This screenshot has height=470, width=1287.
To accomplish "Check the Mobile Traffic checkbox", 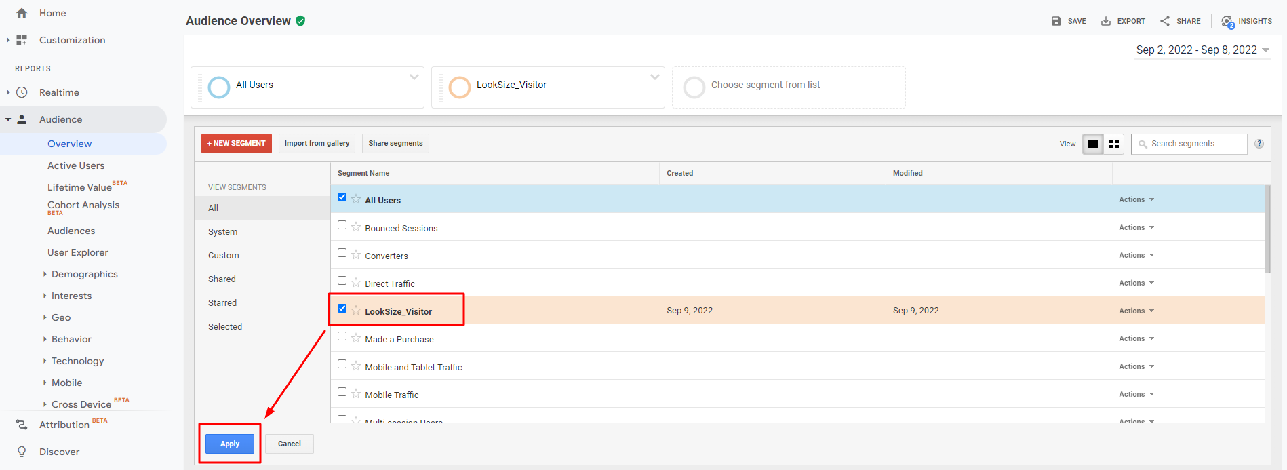I will click(342, 392).
